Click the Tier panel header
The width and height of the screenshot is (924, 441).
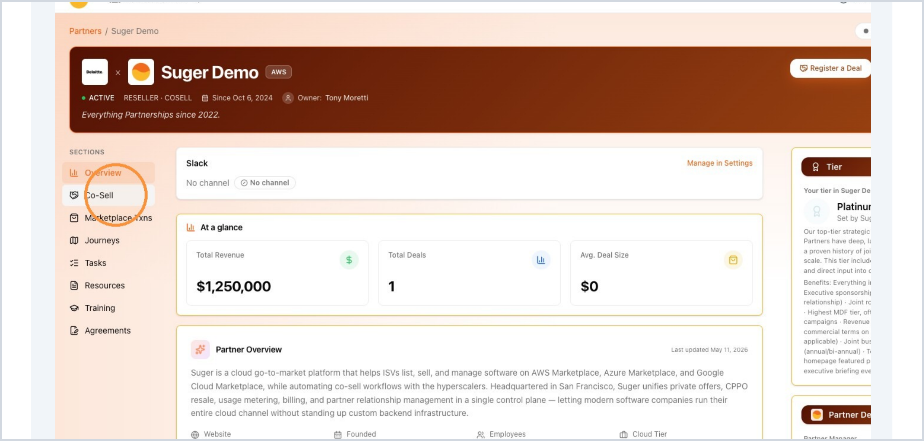click(x=836, y=167)
